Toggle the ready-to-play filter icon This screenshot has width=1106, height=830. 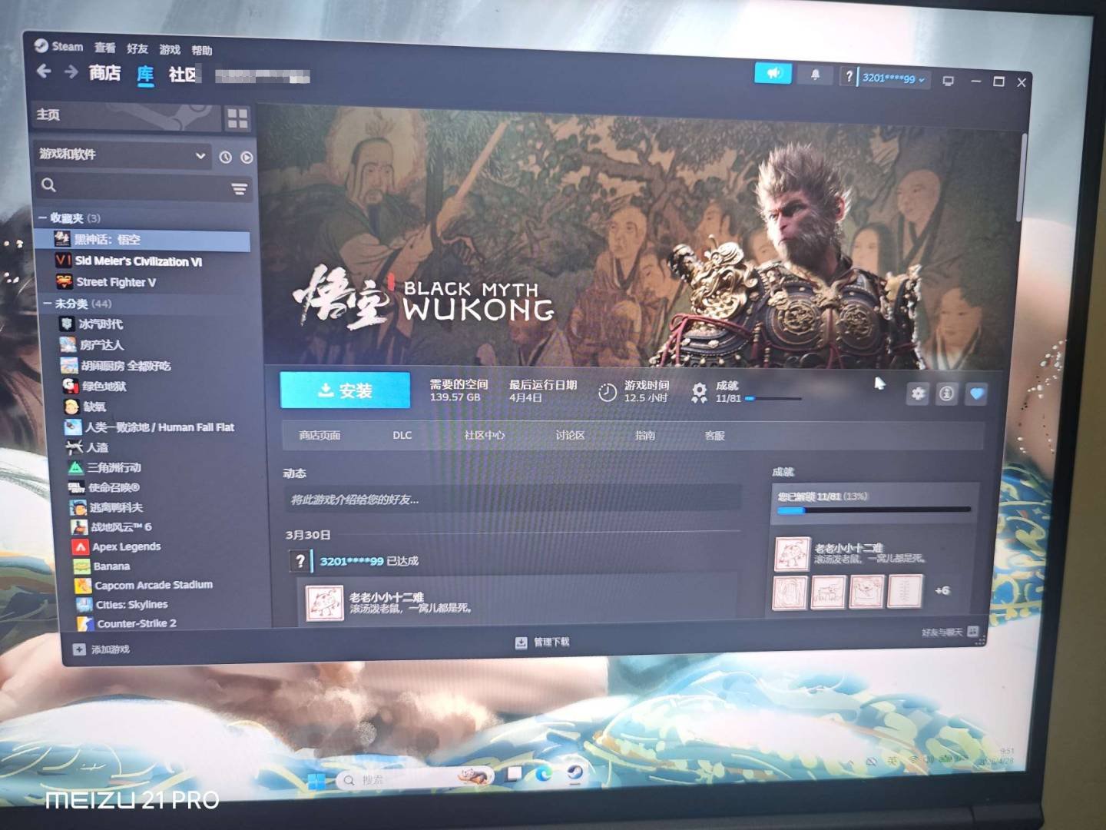pos(247,157)
